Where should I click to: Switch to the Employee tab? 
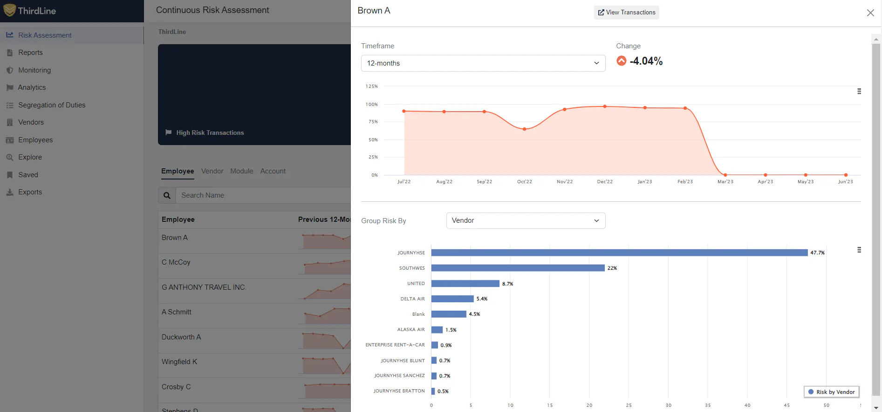[178, 171]
